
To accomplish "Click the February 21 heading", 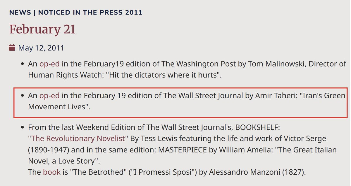I will 42,29.
